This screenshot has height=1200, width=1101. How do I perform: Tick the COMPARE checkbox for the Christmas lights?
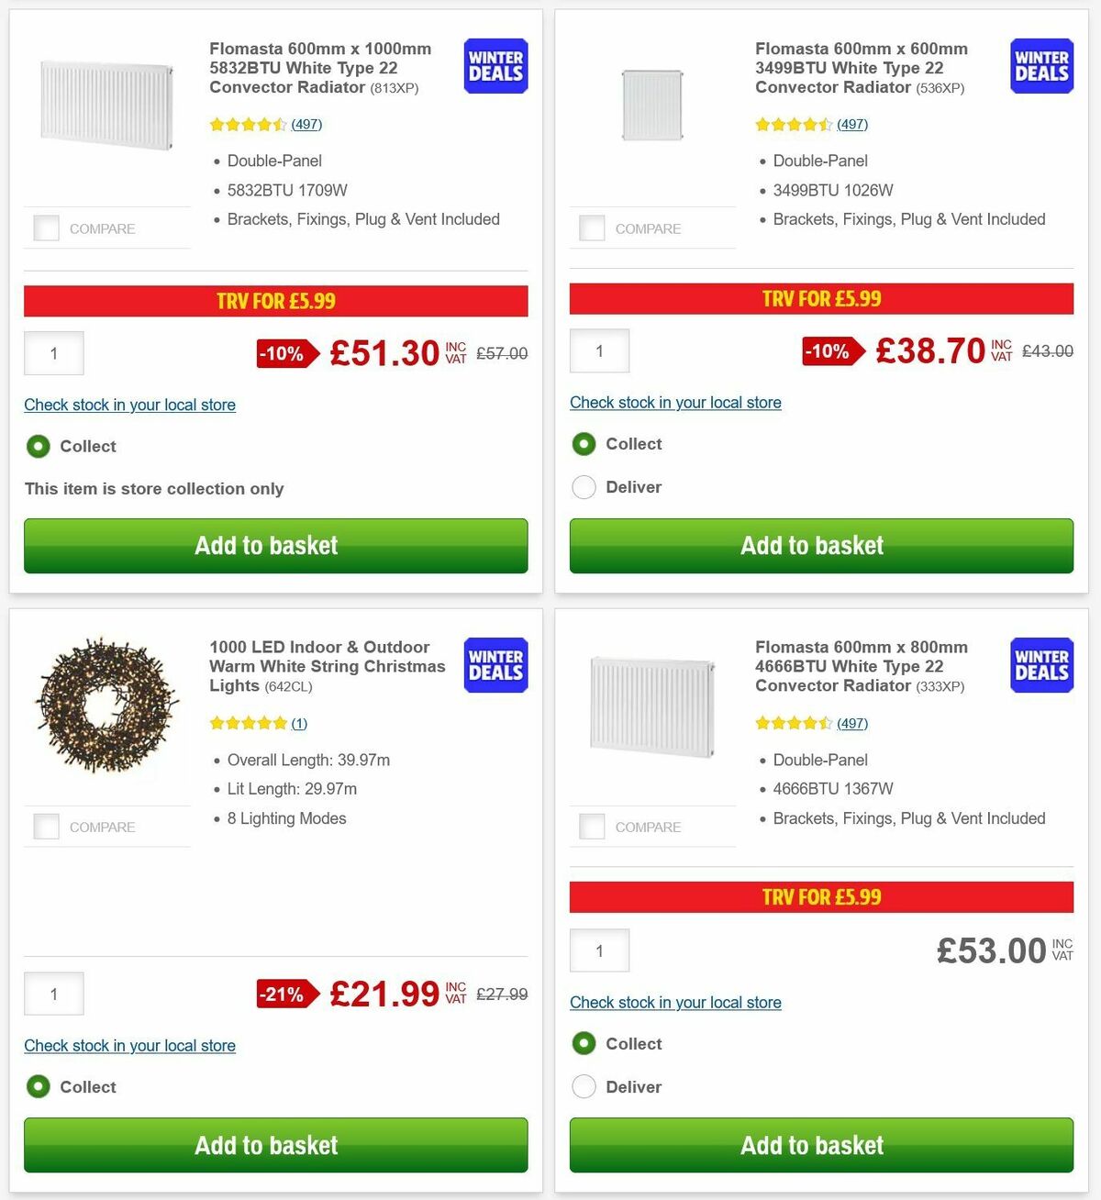46,826
